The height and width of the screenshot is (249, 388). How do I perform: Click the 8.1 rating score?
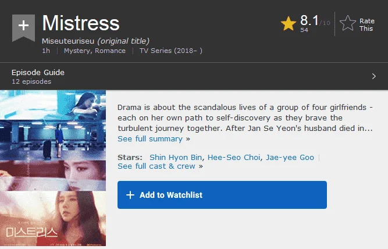tap(309, 20)
